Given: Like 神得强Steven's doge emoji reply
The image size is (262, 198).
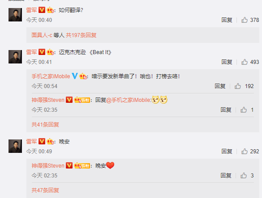Looking at the screenshot, I should coord(244,110).
